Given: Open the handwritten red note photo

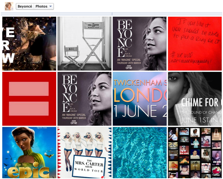Looking at the screenshot, I should 195,44.
